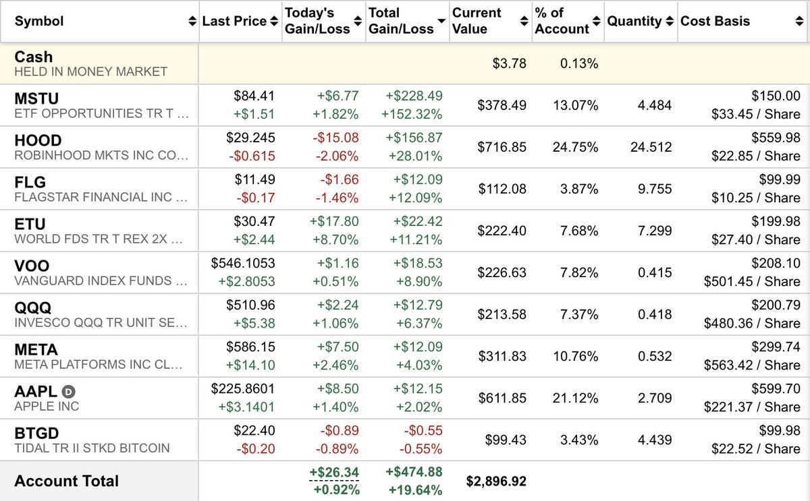This screenshot has height=501, width=810.
Task: Open the HOOD symbol link
Action: point(38,141)
